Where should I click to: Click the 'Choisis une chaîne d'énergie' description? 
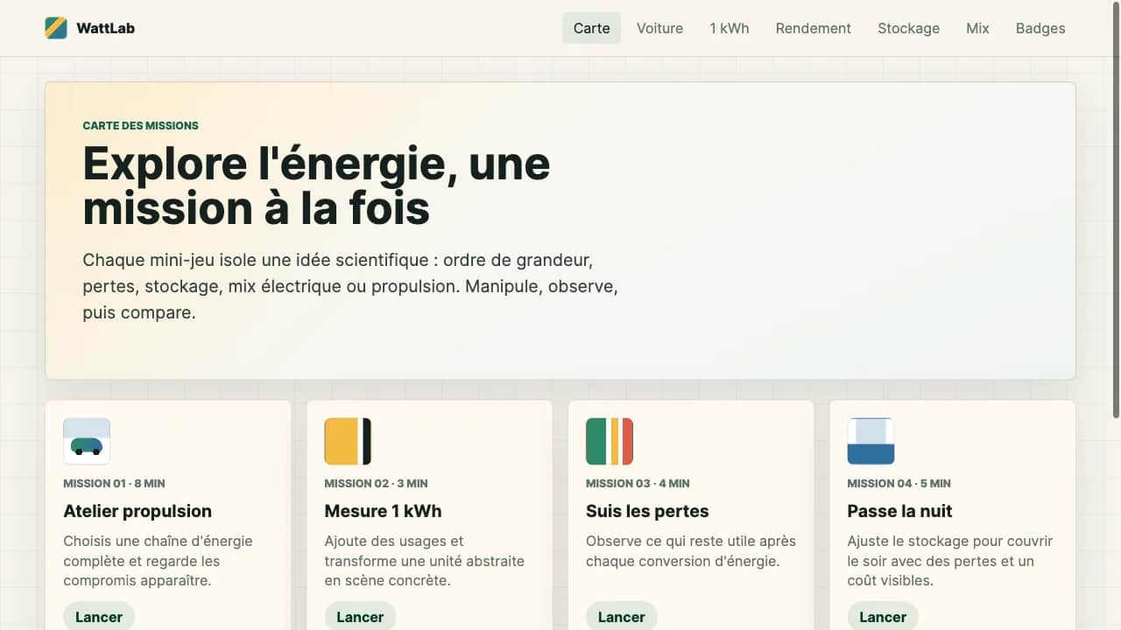pyautogui.click(x=158, y=561)
